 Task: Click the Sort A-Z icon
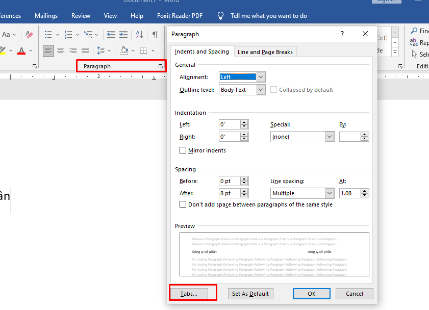(x=139, y=35)
